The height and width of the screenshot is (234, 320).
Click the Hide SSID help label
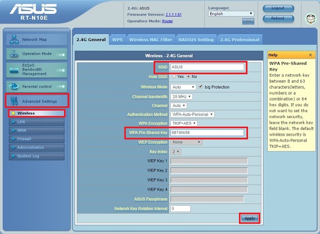pos(158,76)
